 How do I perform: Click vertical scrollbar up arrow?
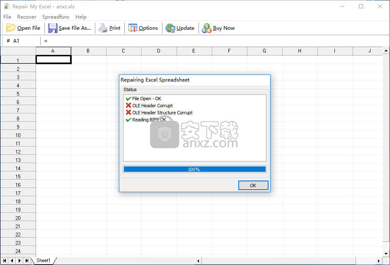point(386,51)
